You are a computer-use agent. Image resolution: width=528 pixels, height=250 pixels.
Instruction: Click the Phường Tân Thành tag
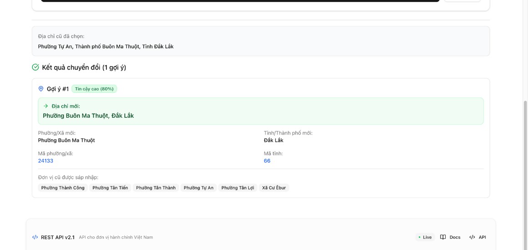156,188
